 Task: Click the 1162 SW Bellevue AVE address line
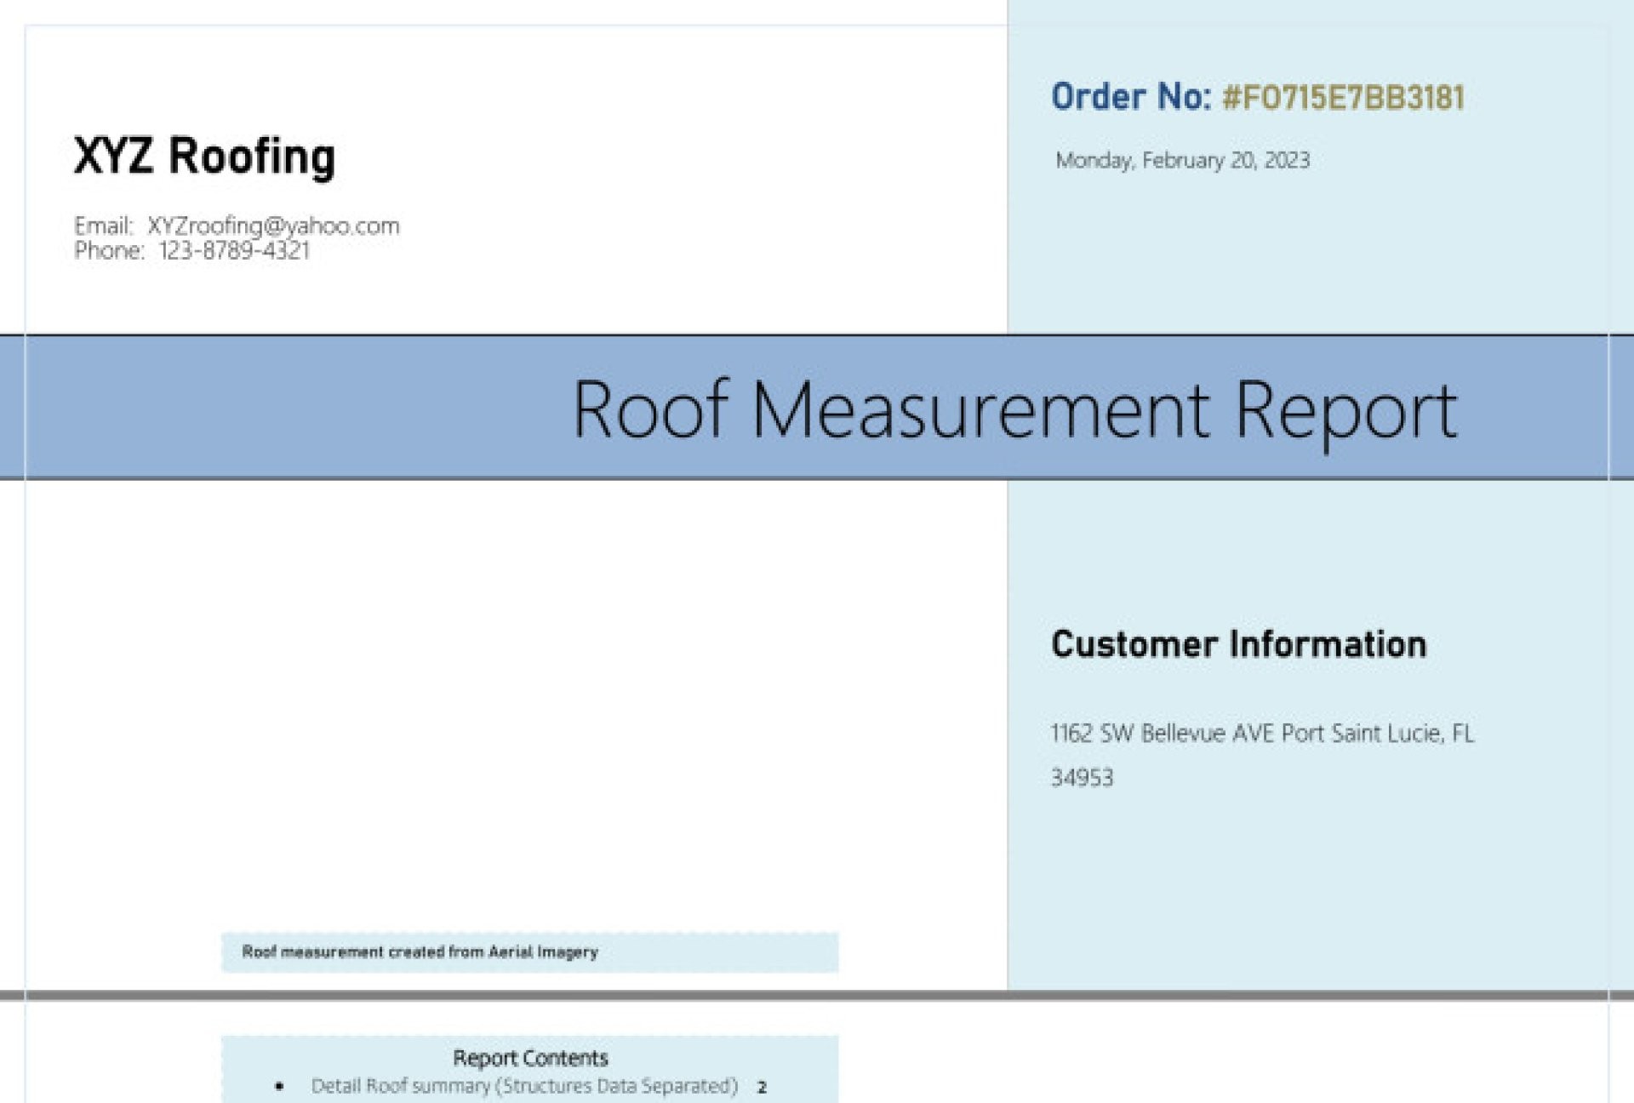1262,733
